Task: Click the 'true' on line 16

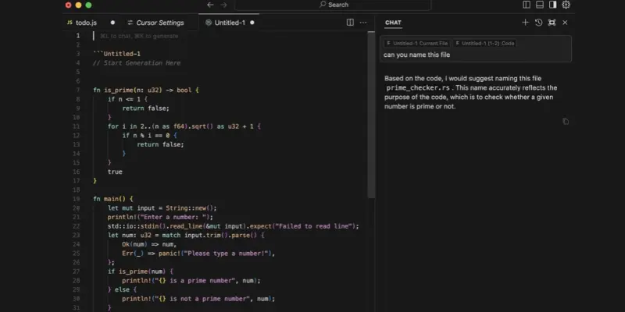Action: coord(115,172)
